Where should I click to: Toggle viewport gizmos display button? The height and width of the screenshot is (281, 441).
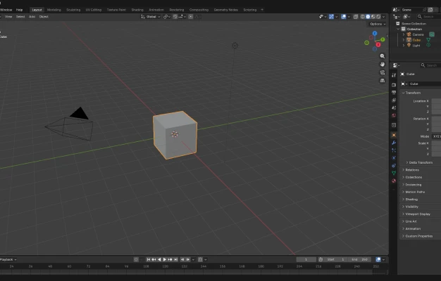point(332,17)
